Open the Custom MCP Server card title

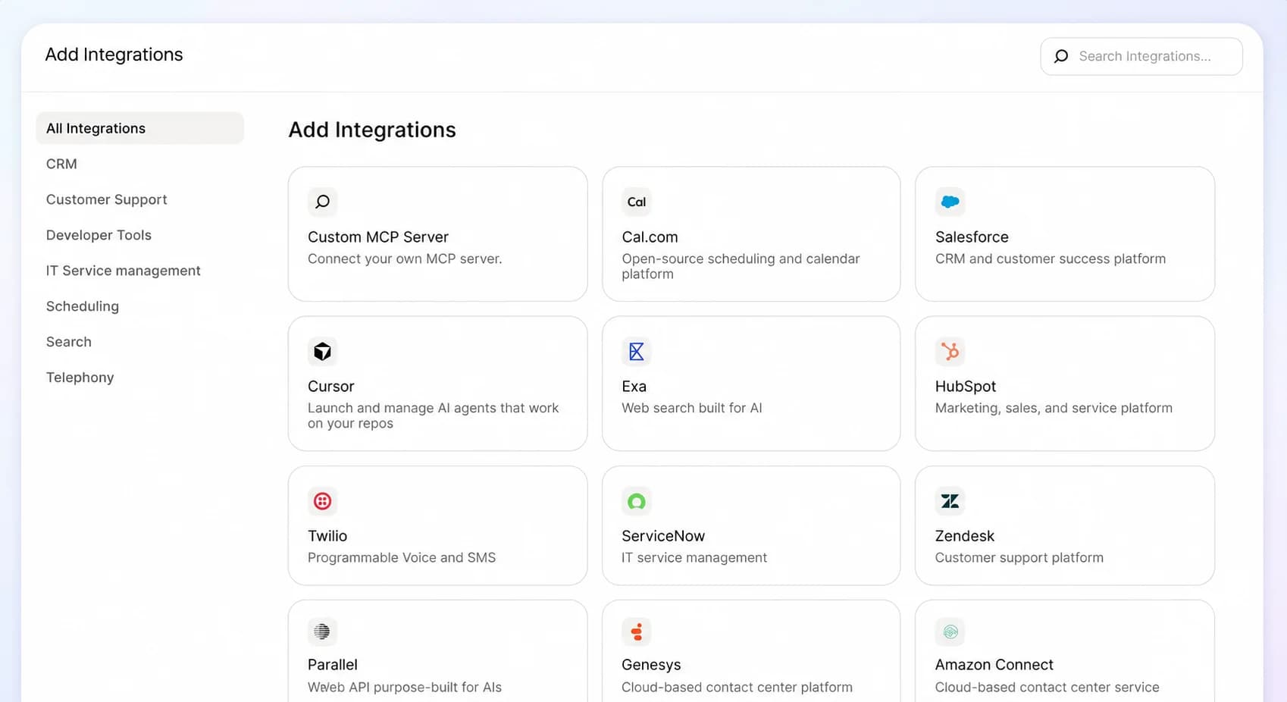click(378, 237)
